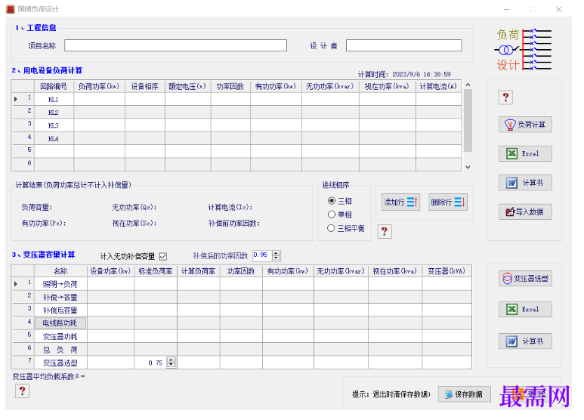Image resolution: width=584 pixels, height=420 pixels.
Task: Click the 负荷功率(kw) column header
Action: [100, 86]
